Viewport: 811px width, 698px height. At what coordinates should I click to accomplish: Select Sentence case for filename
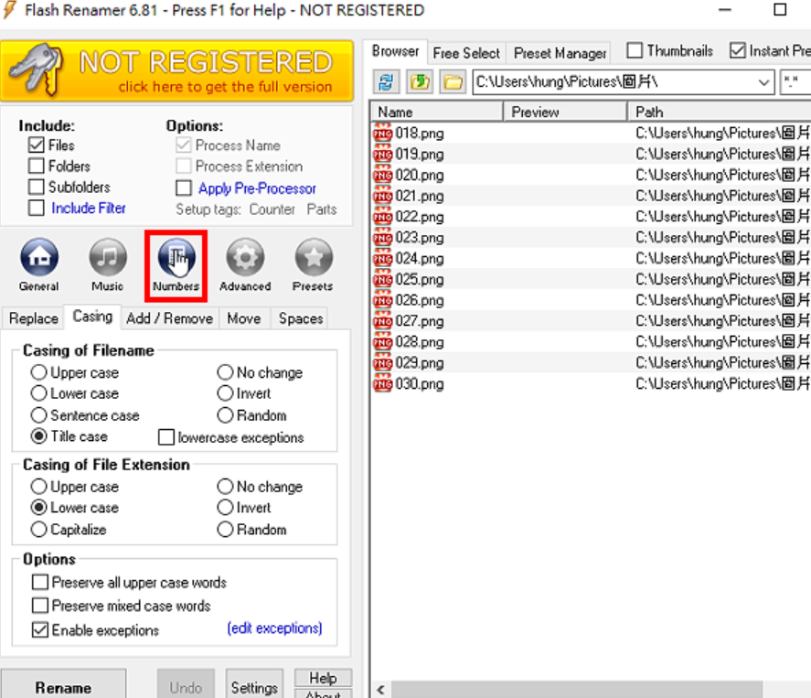coord(38,415)
